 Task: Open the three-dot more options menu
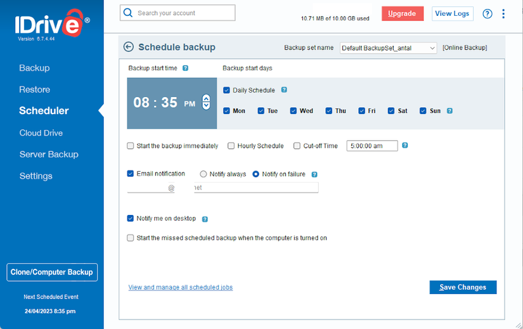pos(503,14)
